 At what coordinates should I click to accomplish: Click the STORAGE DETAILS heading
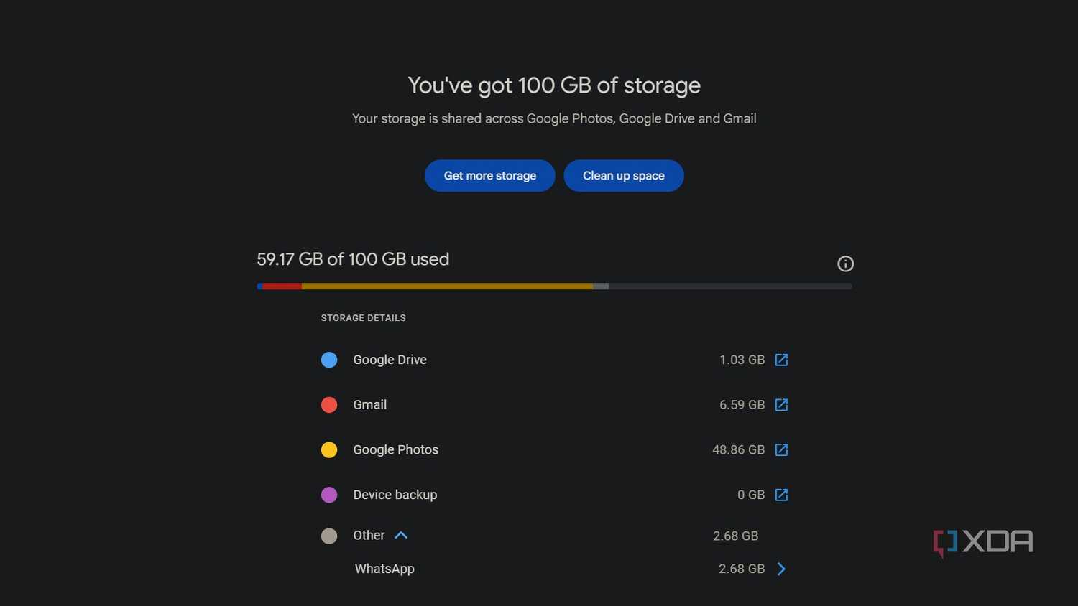(363, 318)
